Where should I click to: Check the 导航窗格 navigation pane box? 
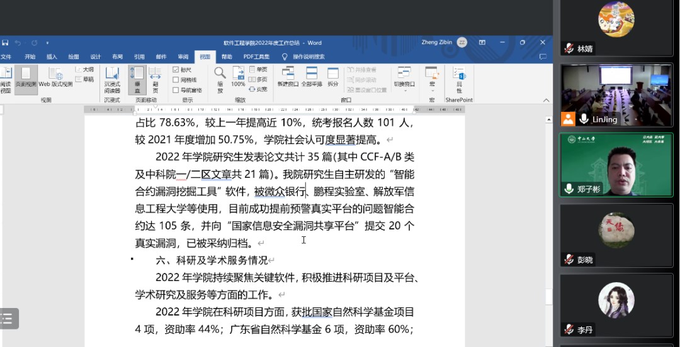coord(176,90)
